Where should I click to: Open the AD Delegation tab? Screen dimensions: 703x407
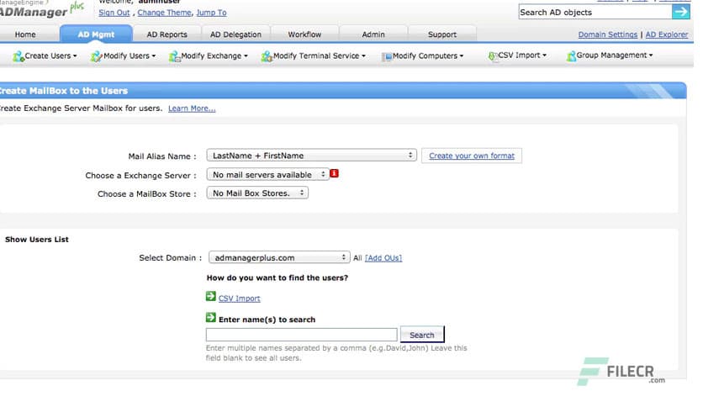(235, 34)
